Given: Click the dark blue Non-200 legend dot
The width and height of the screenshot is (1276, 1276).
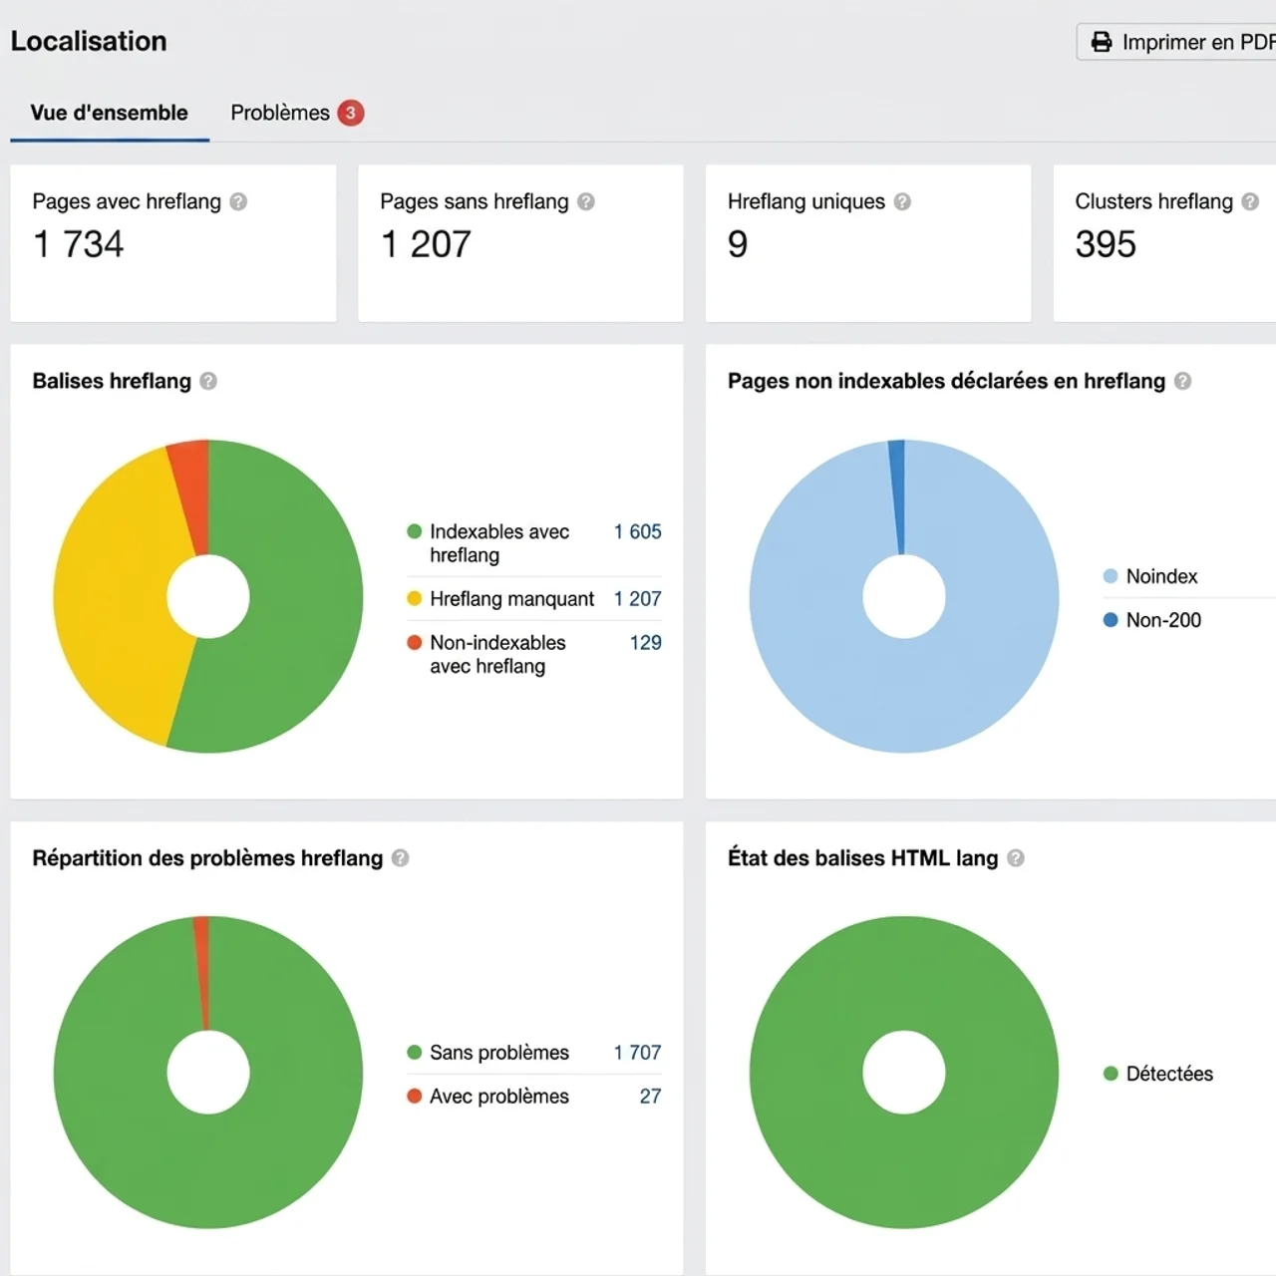Looking at the screenshot, I should tap(1111, 619).
